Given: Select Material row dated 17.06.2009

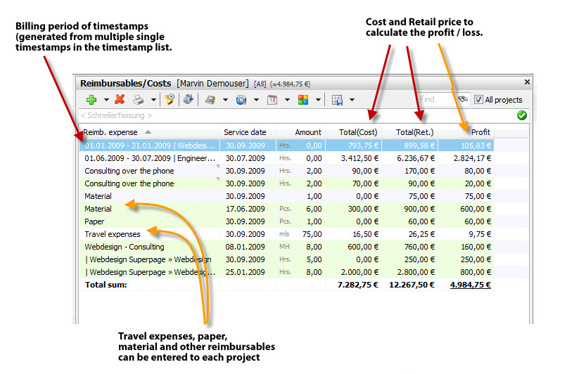Looking at the screenshot, I should [286, 209].
